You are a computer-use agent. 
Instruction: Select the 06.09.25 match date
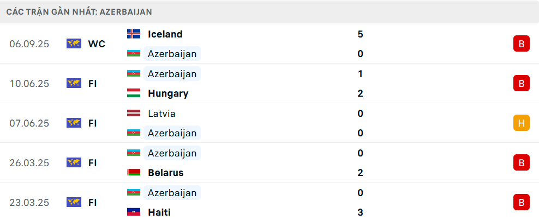click(29, 44)
